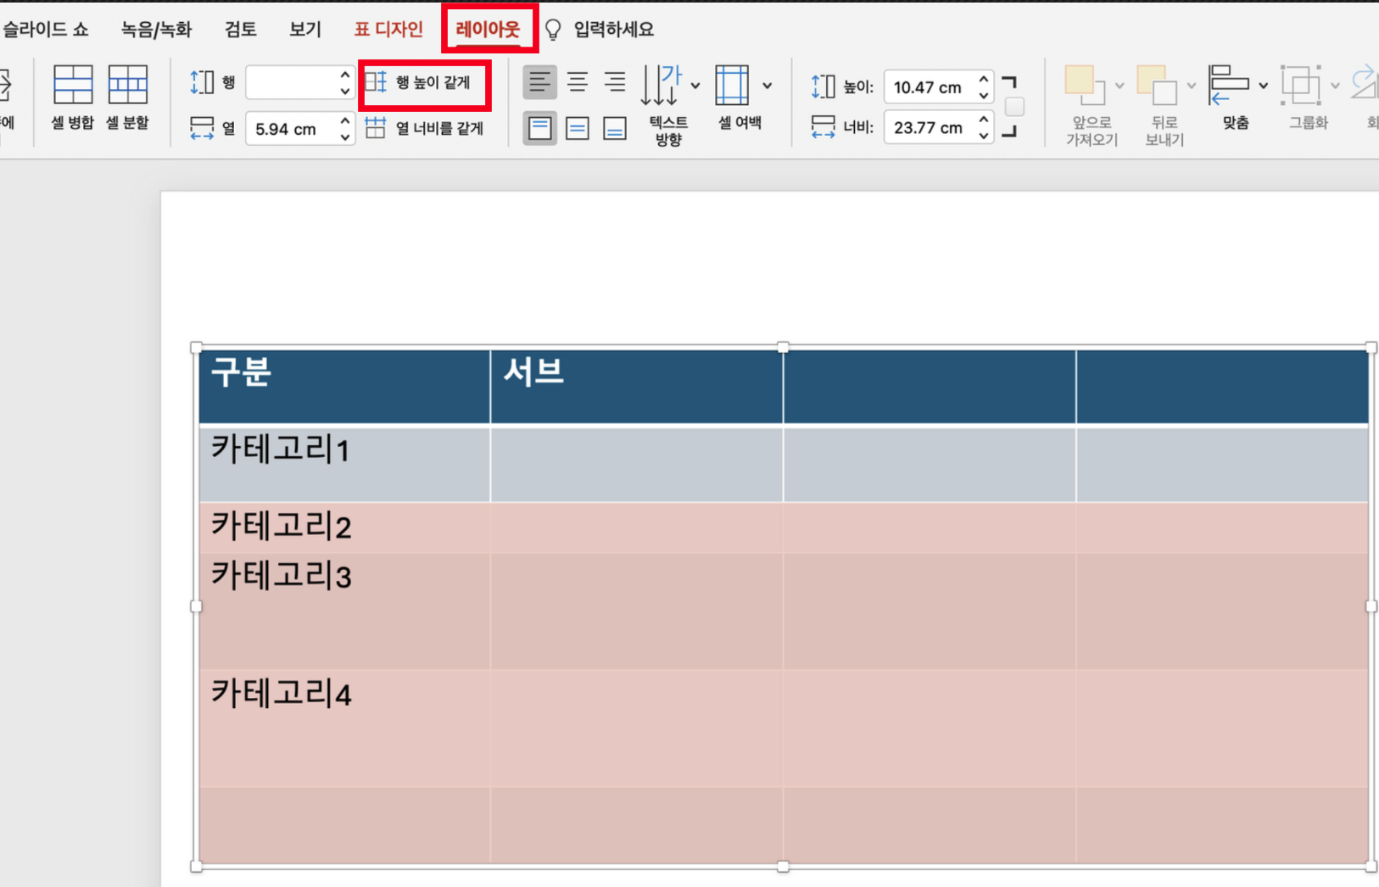Click the table height icon next to 높이
1379x887 pixels.
point(823,86)
